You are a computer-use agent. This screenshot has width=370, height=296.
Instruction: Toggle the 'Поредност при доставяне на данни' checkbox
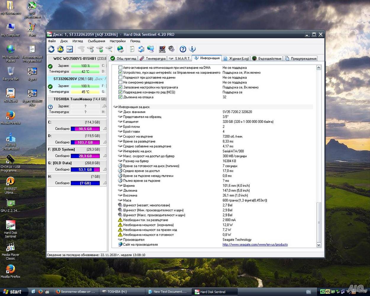tap(120, 78)
